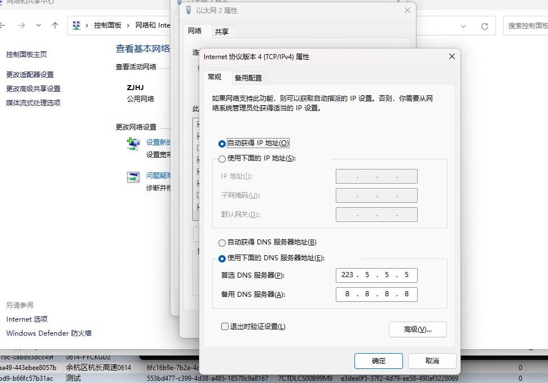Click the Forward navigation arrow
Viewport: 548px width, 383px height.
click(21, 25)
